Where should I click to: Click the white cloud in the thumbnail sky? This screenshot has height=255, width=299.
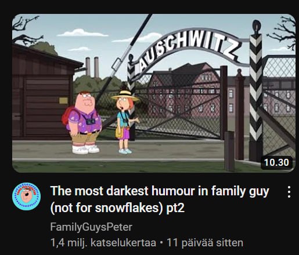82,33
